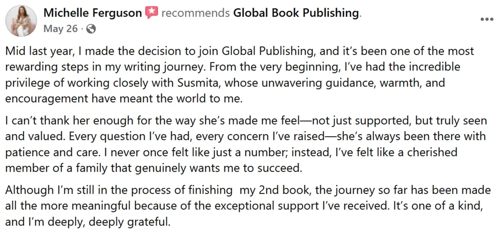Image resolution: width=503 pixels, height=234 pixels.
Task: Open the three-dot post options menu
Action: pyautogui.click(x=486, y=19)
